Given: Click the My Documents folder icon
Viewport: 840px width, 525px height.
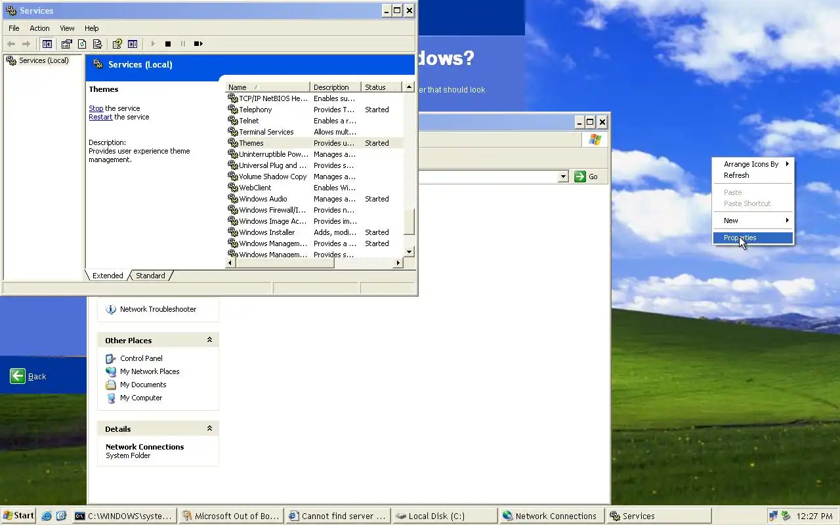Looking at the screenshot, I should point(111,385).
